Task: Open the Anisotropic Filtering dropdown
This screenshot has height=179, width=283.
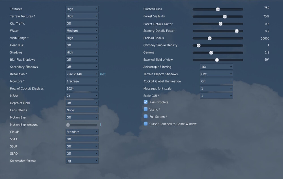Action: tap(216, 67)
